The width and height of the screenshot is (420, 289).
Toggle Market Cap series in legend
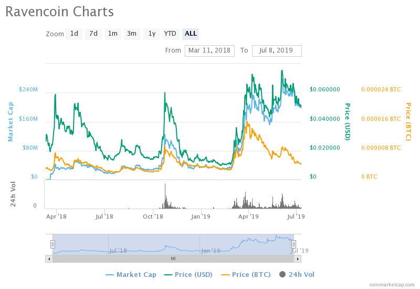point(131,274)
